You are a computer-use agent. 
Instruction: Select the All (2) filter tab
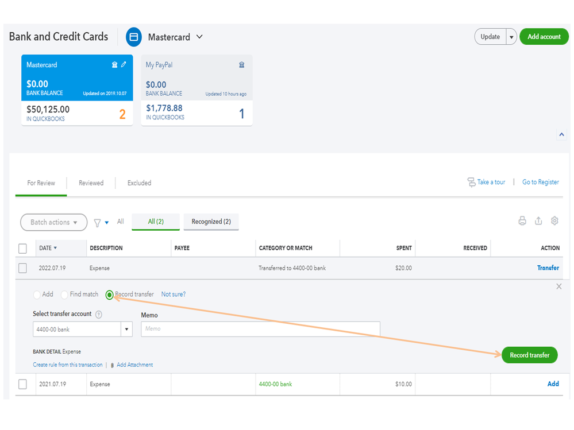(156, 222)
